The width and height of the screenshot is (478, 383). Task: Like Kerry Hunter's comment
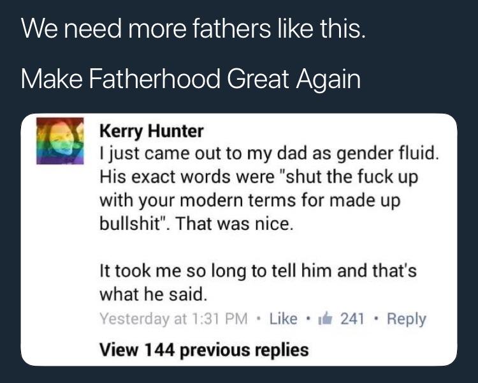(283, 319)
